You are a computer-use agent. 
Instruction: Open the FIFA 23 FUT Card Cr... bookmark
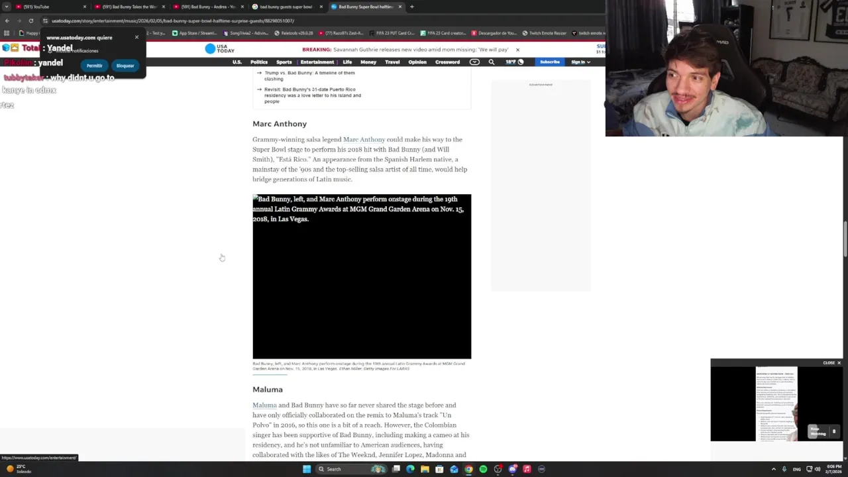(x=392, y=33)
